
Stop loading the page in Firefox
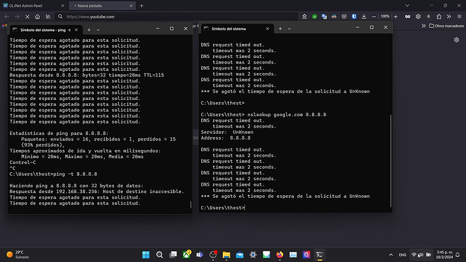(x=27, y=17)
